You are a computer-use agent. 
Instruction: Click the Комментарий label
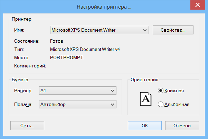[x=30, y=66]
